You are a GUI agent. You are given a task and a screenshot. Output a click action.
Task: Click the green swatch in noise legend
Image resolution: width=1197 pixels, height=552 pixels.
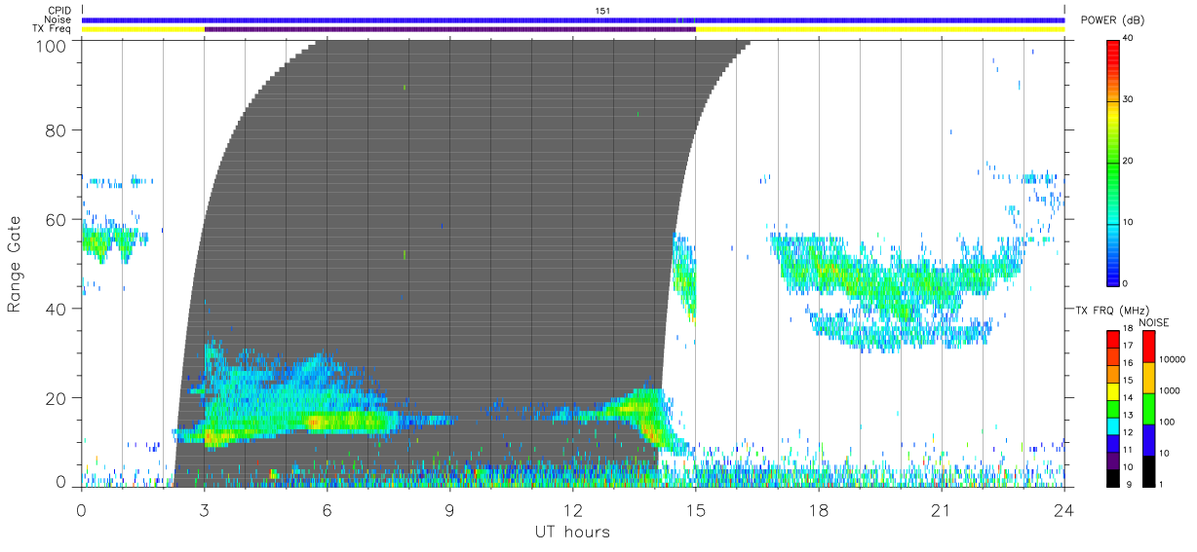click(1147, 407)
